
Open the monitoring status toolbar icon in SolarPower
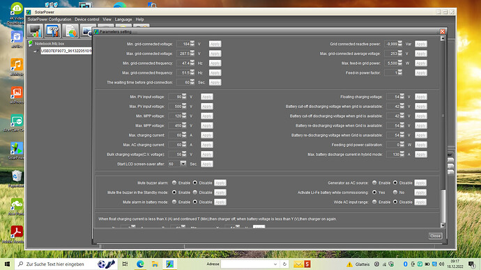35,31
